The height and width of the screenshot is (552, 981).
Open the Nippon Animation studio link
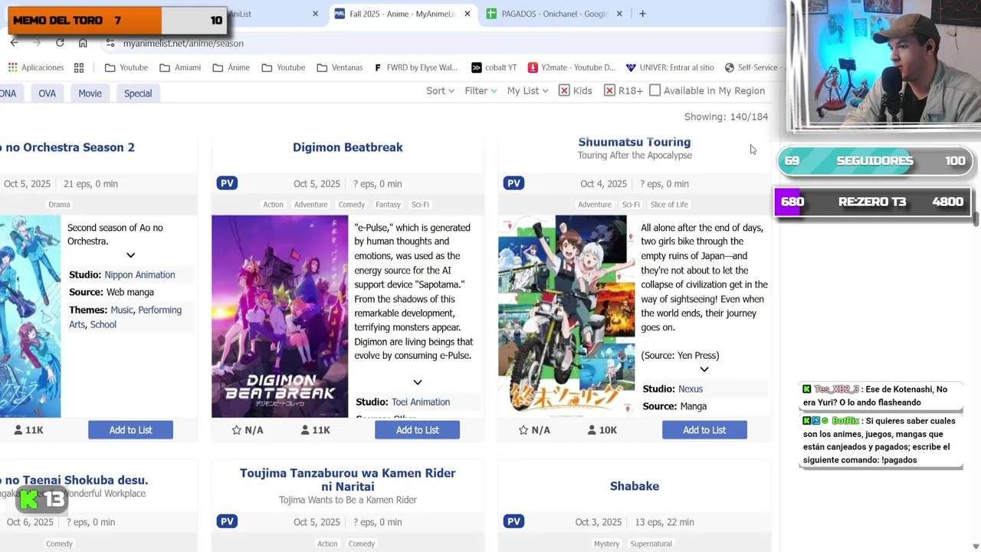139,274
